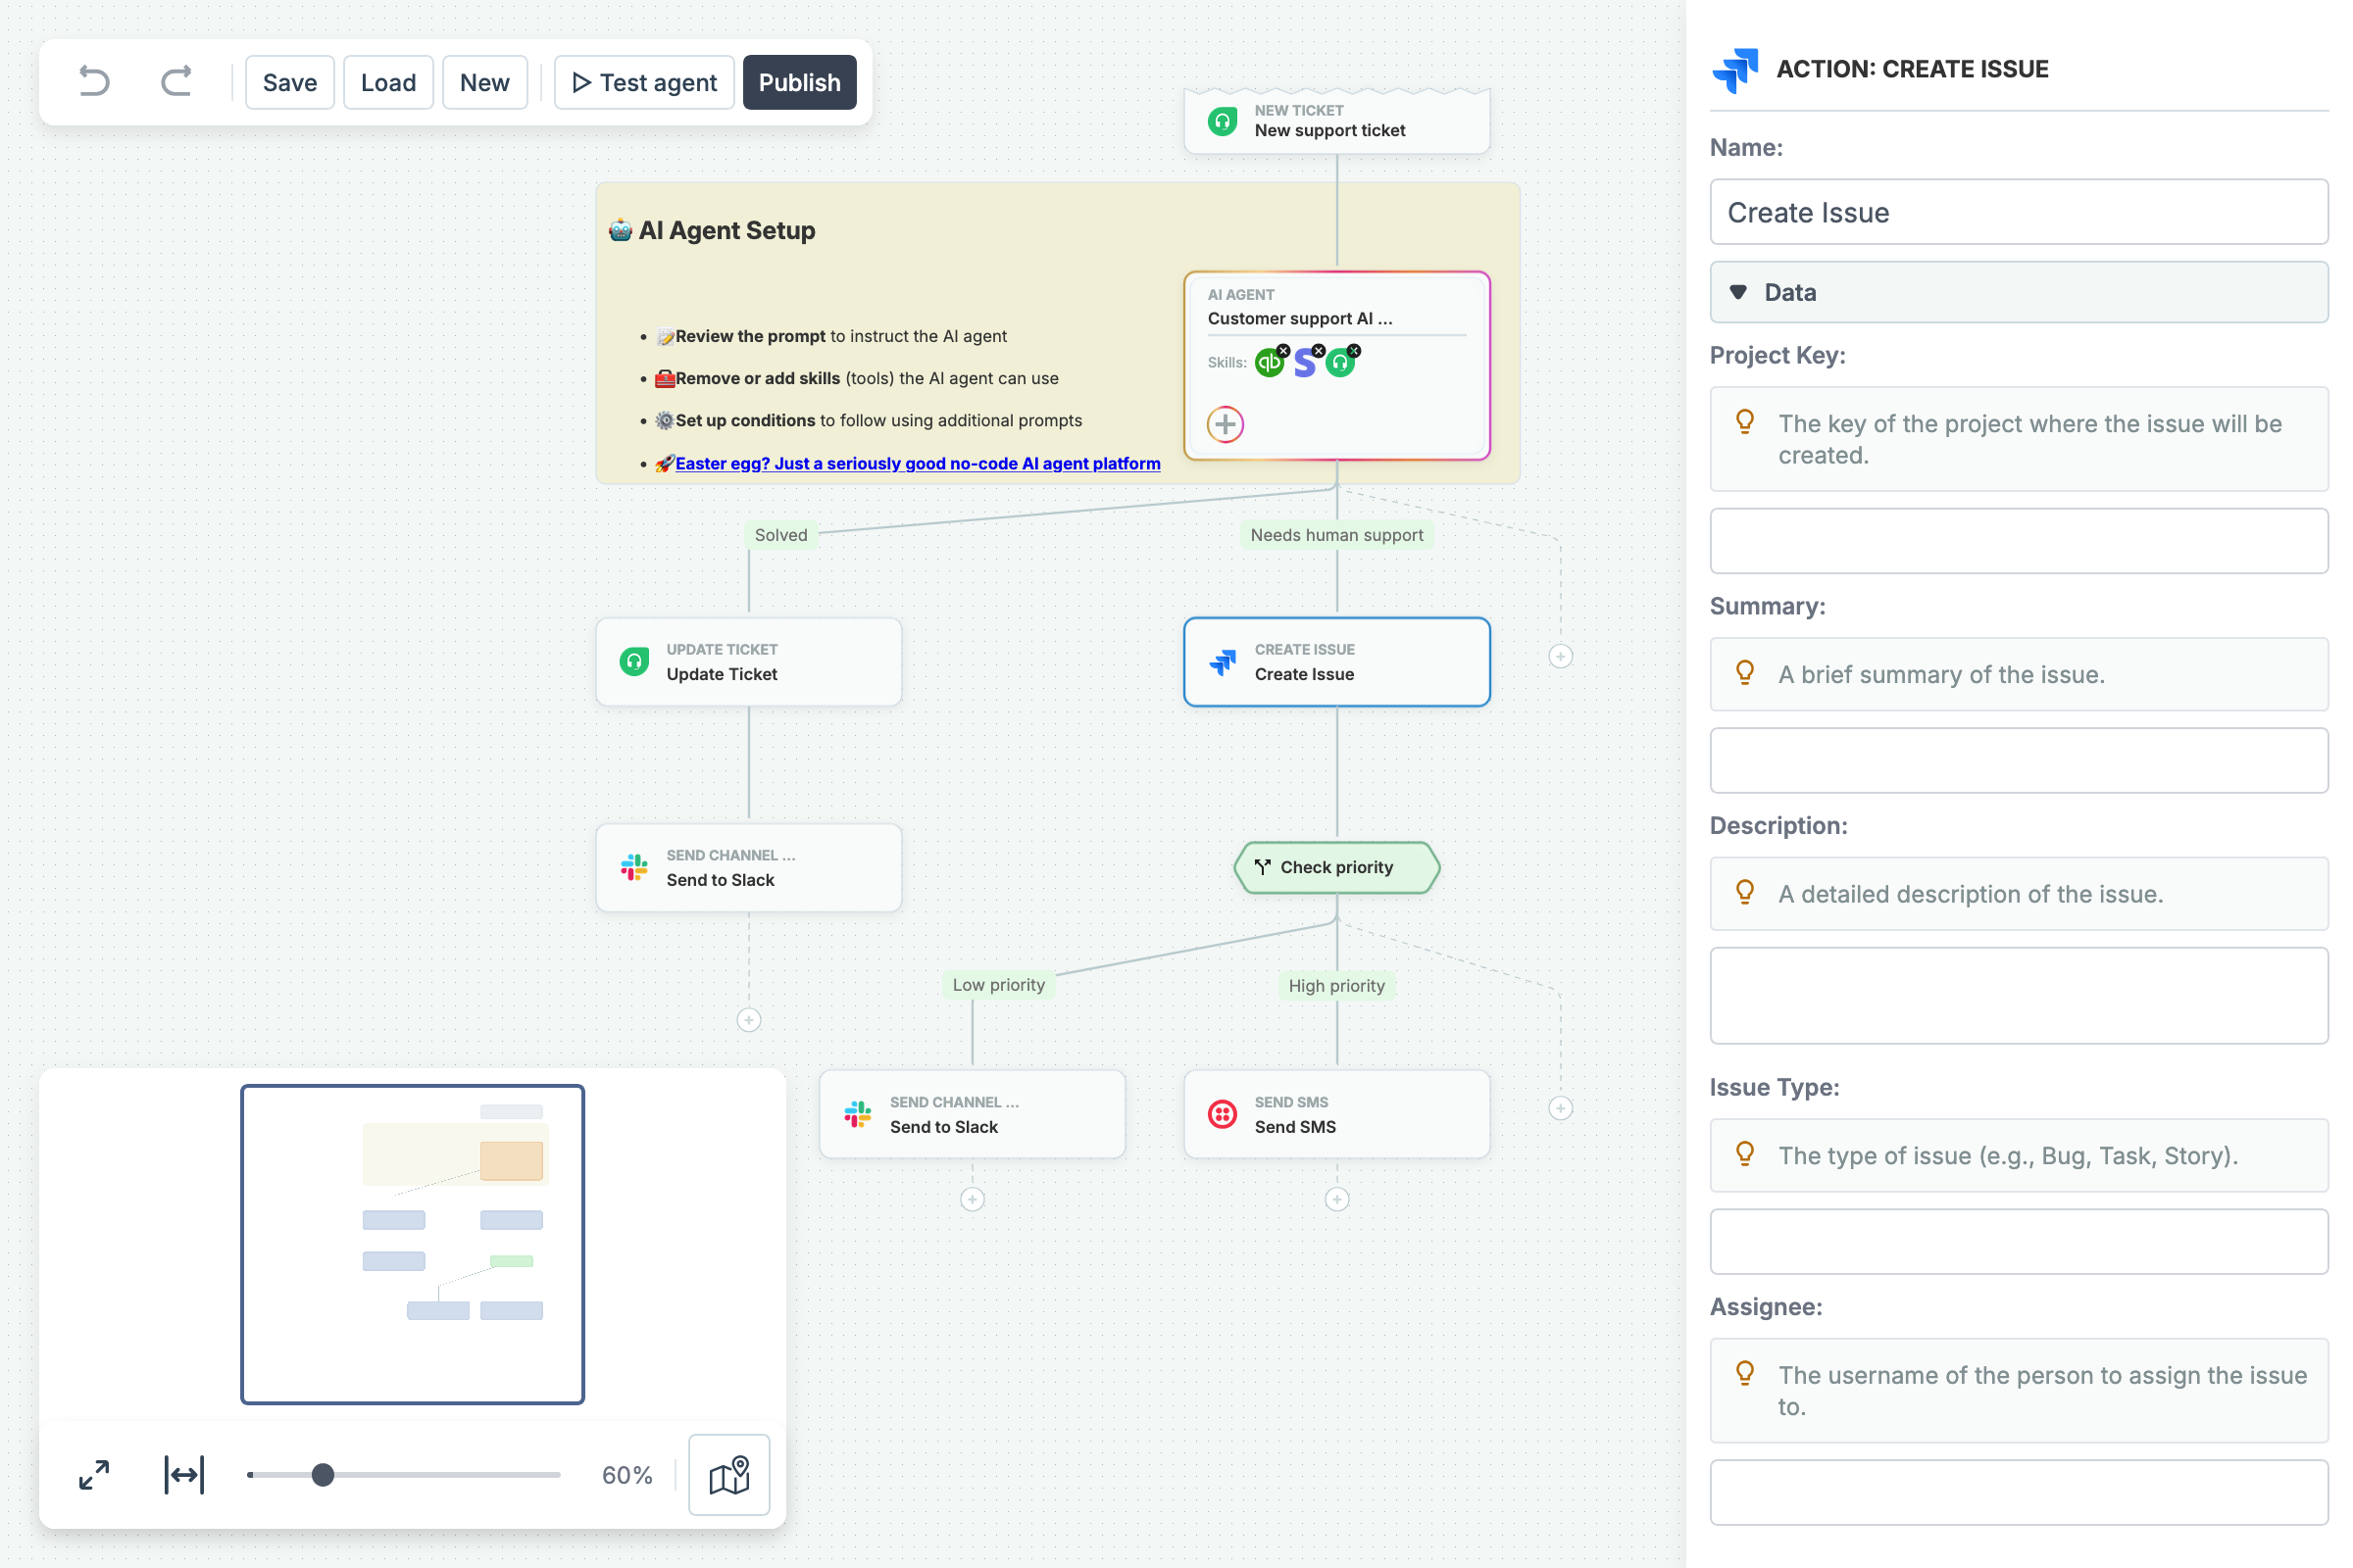Click the Project Key input field
The width and height of the screenshot is (2353, 1568).
click(2019, 540)
